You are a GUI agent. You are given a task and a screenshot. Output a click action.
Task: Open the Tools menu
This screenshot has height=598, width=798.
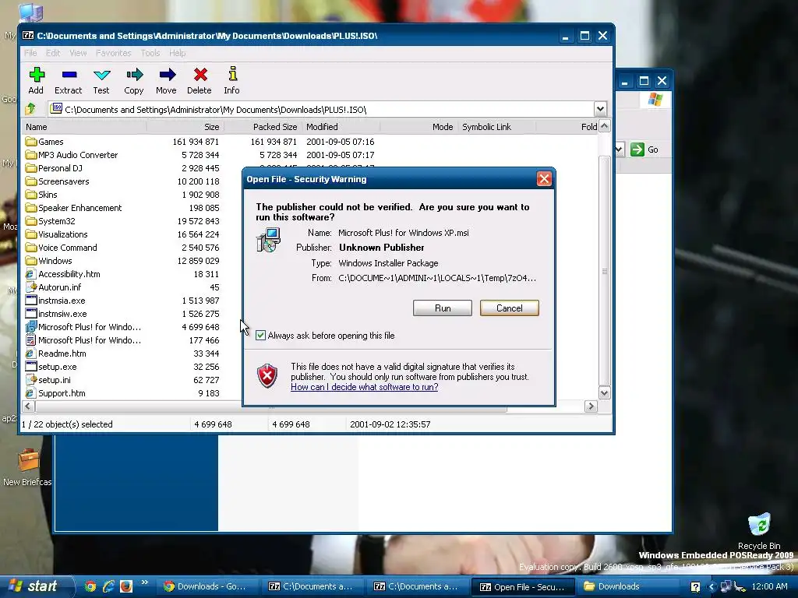point(150,53)
